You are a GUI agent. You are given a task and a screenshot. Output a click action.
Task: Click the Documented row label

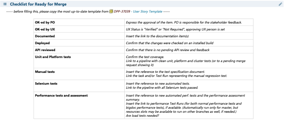45,36
